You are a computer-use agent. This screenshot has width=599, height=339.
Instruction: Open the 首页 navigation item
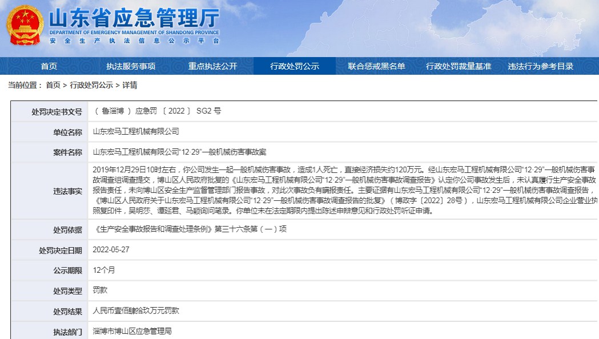(x=48, y=66)
